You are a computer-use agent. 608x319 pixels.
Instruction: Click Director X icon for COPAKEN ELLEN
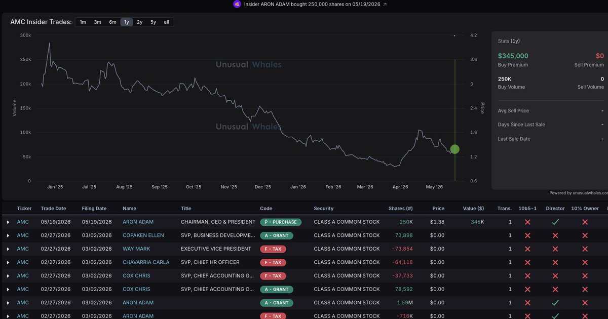pyautogui.click(x=555, y=235)
